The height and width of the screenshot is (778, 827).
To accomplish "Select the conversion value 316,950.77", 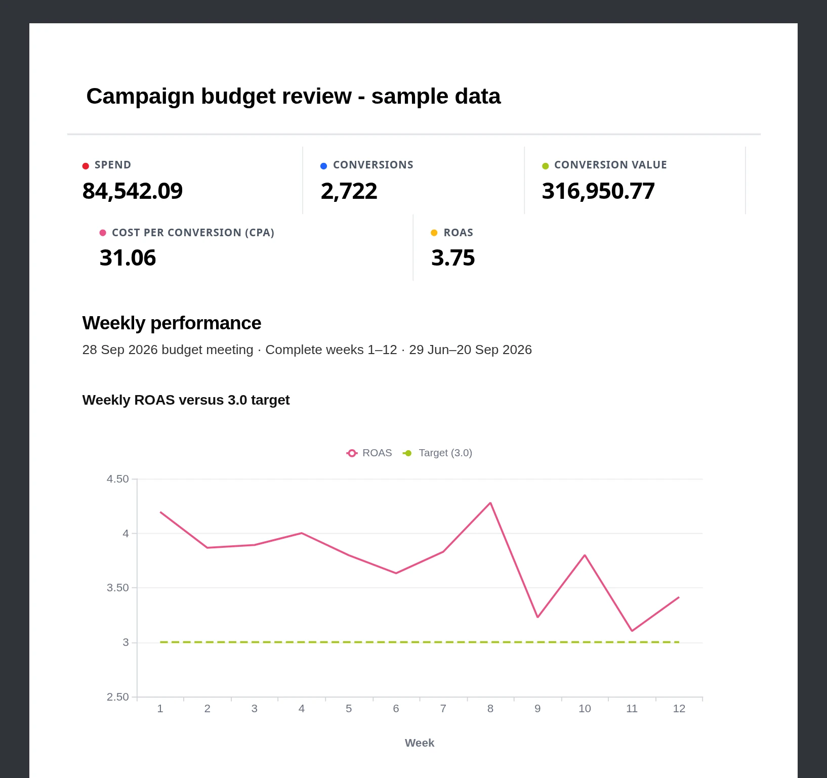I will (x=598, y=191).
